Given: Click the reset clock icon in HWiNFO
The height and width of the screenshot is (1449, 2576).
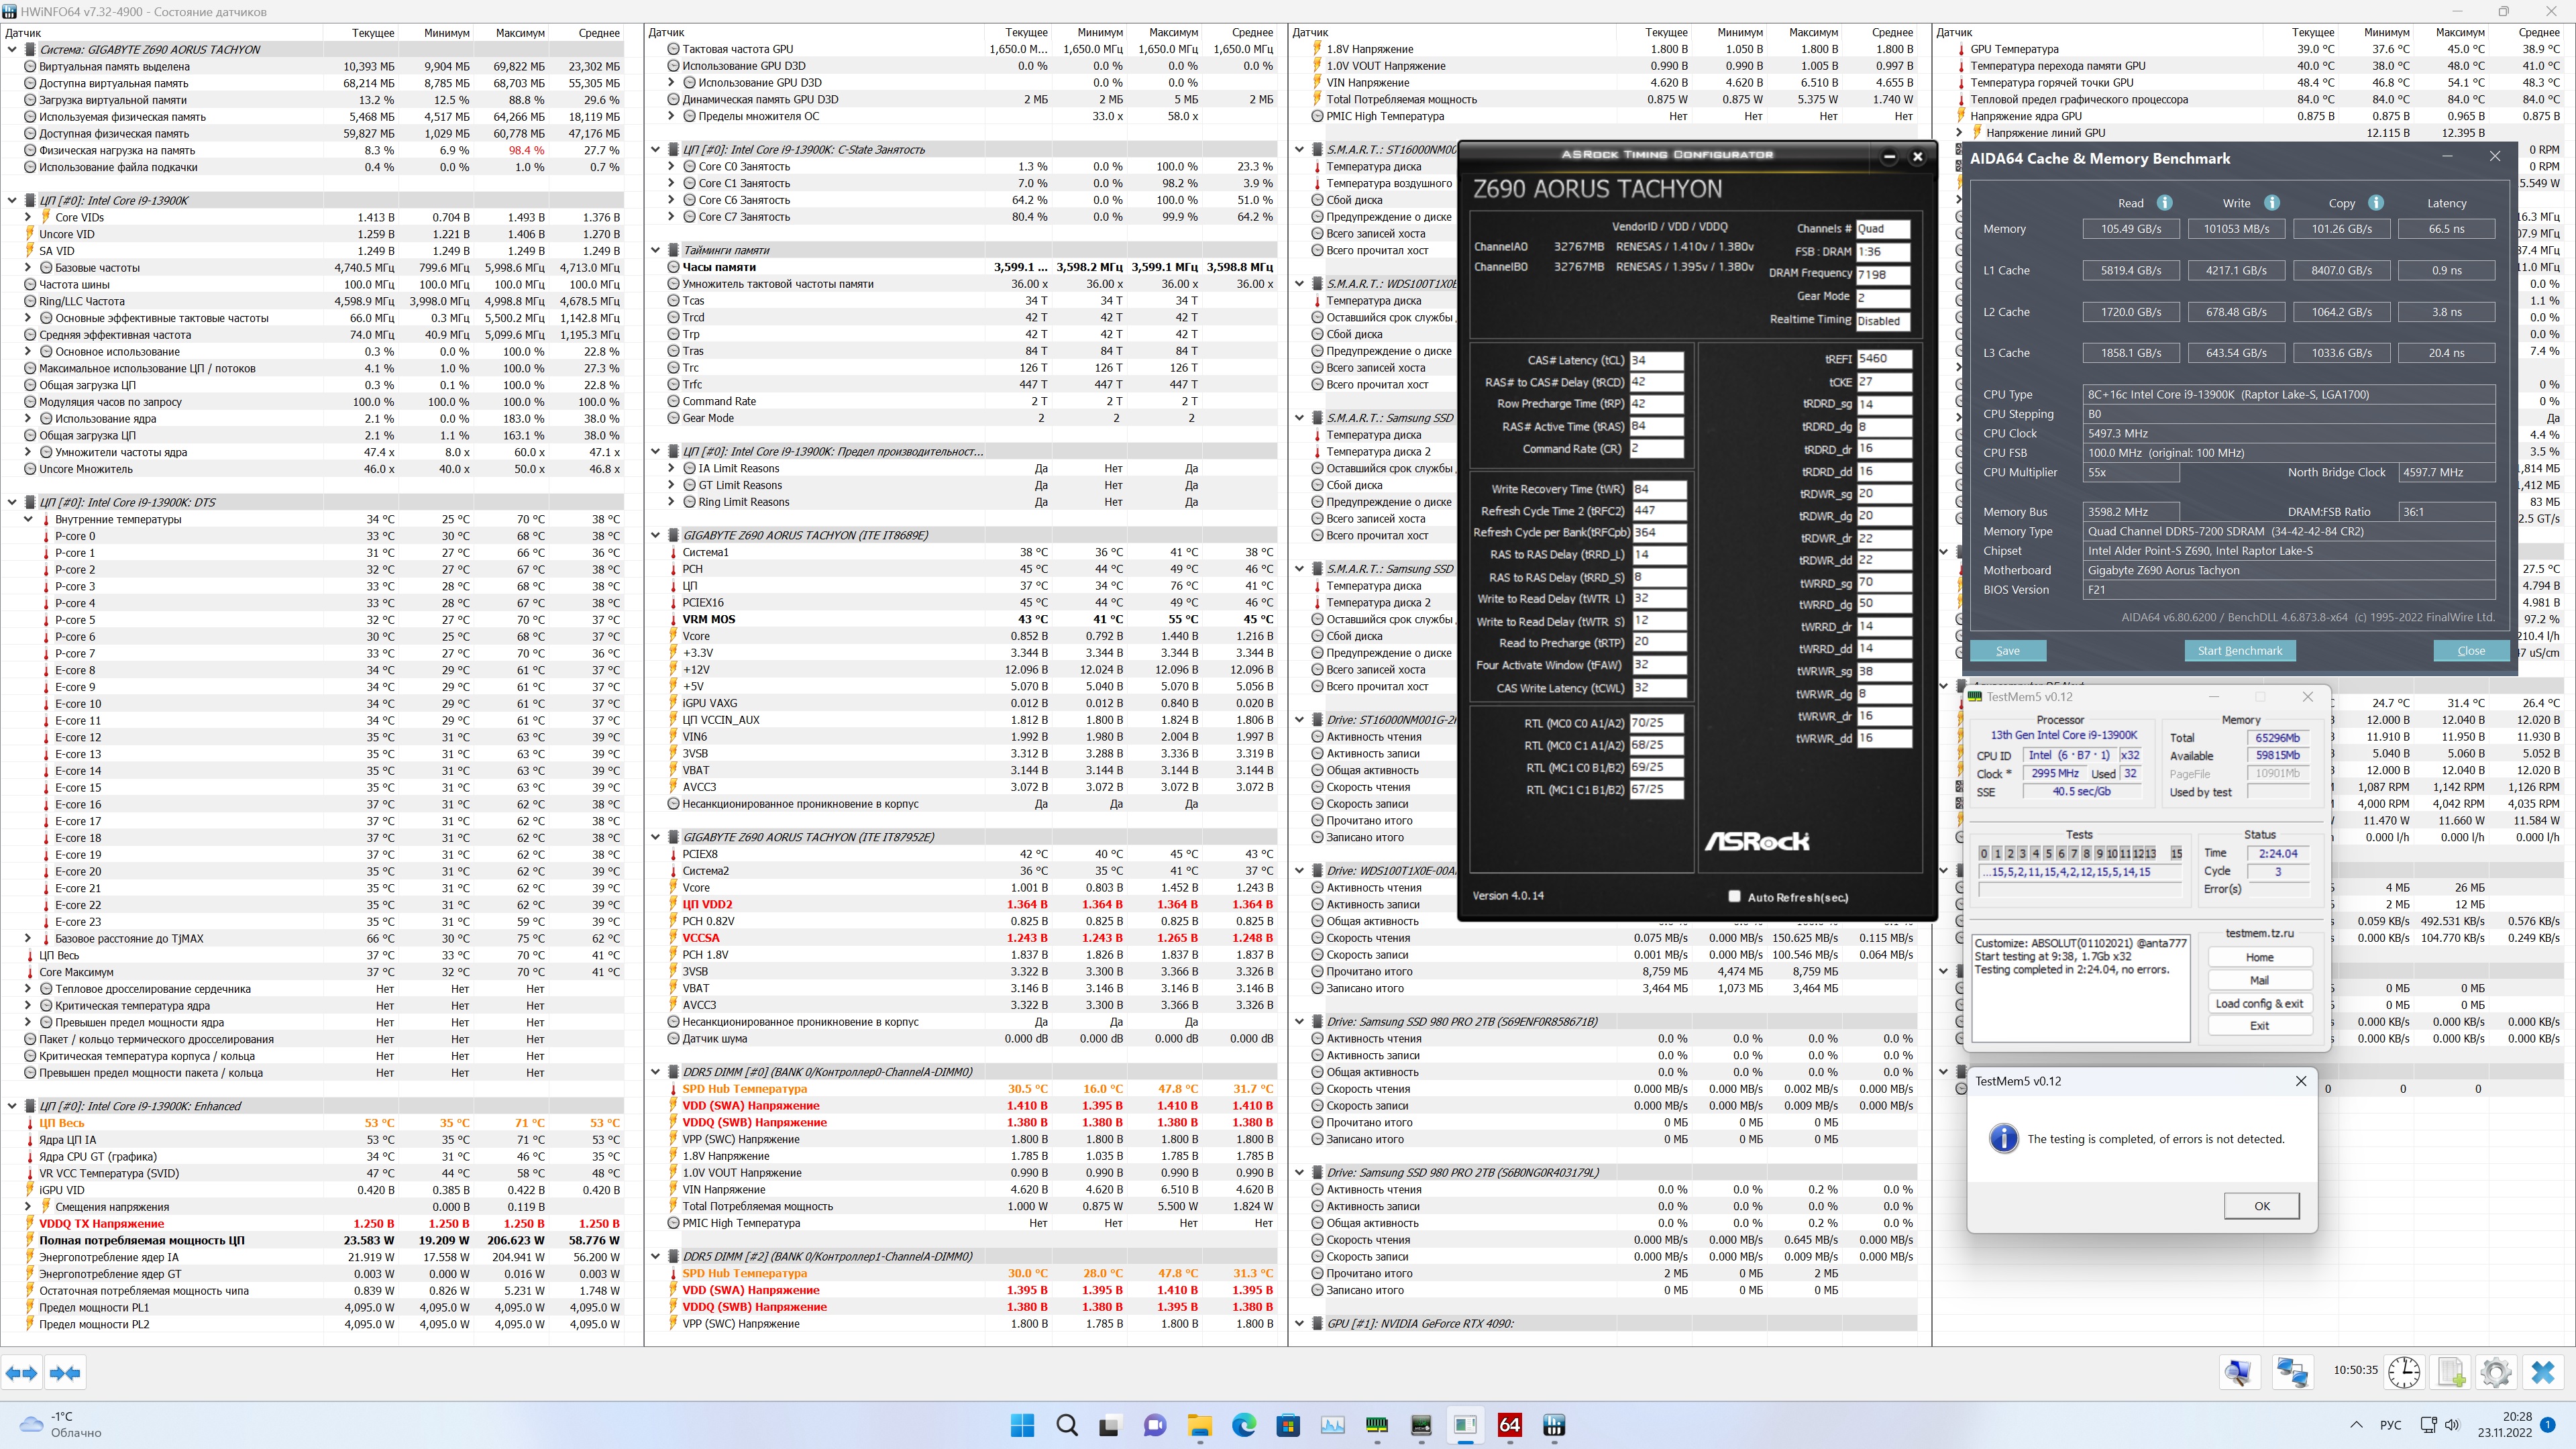Looking at the screenshot, I should [x=2404, y=1373].
